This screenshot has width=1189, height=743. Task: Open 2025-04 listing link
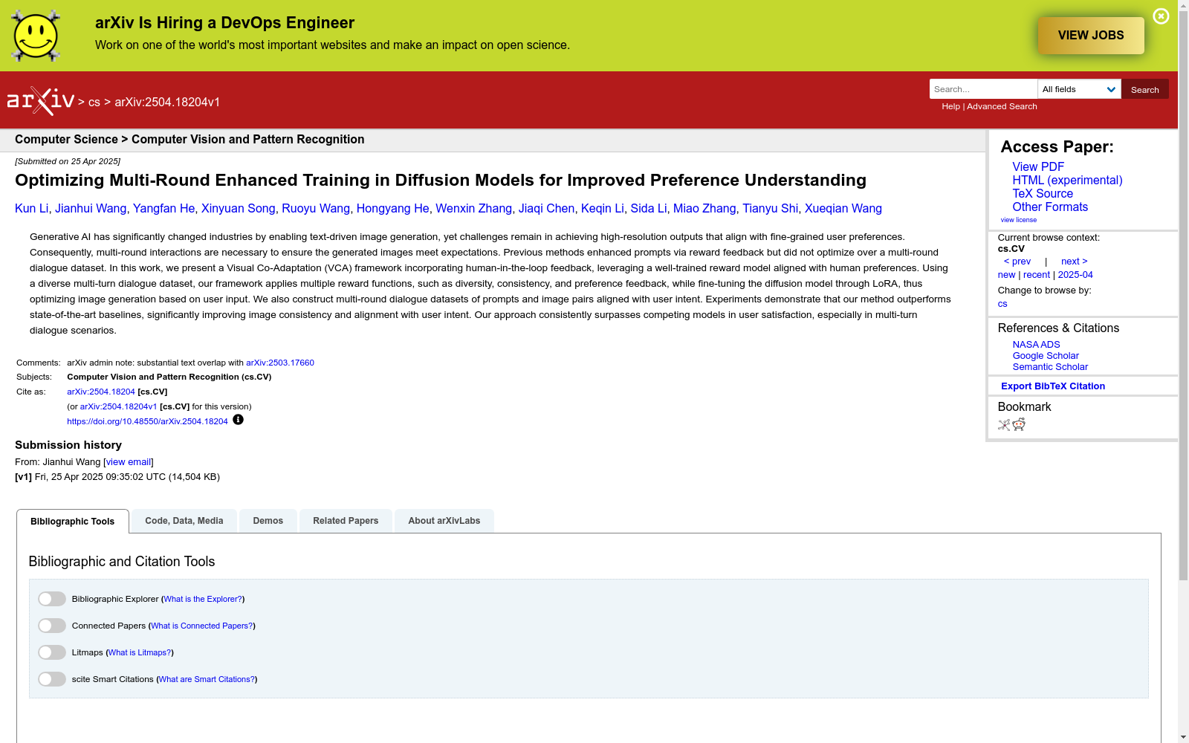point(1075,275)
